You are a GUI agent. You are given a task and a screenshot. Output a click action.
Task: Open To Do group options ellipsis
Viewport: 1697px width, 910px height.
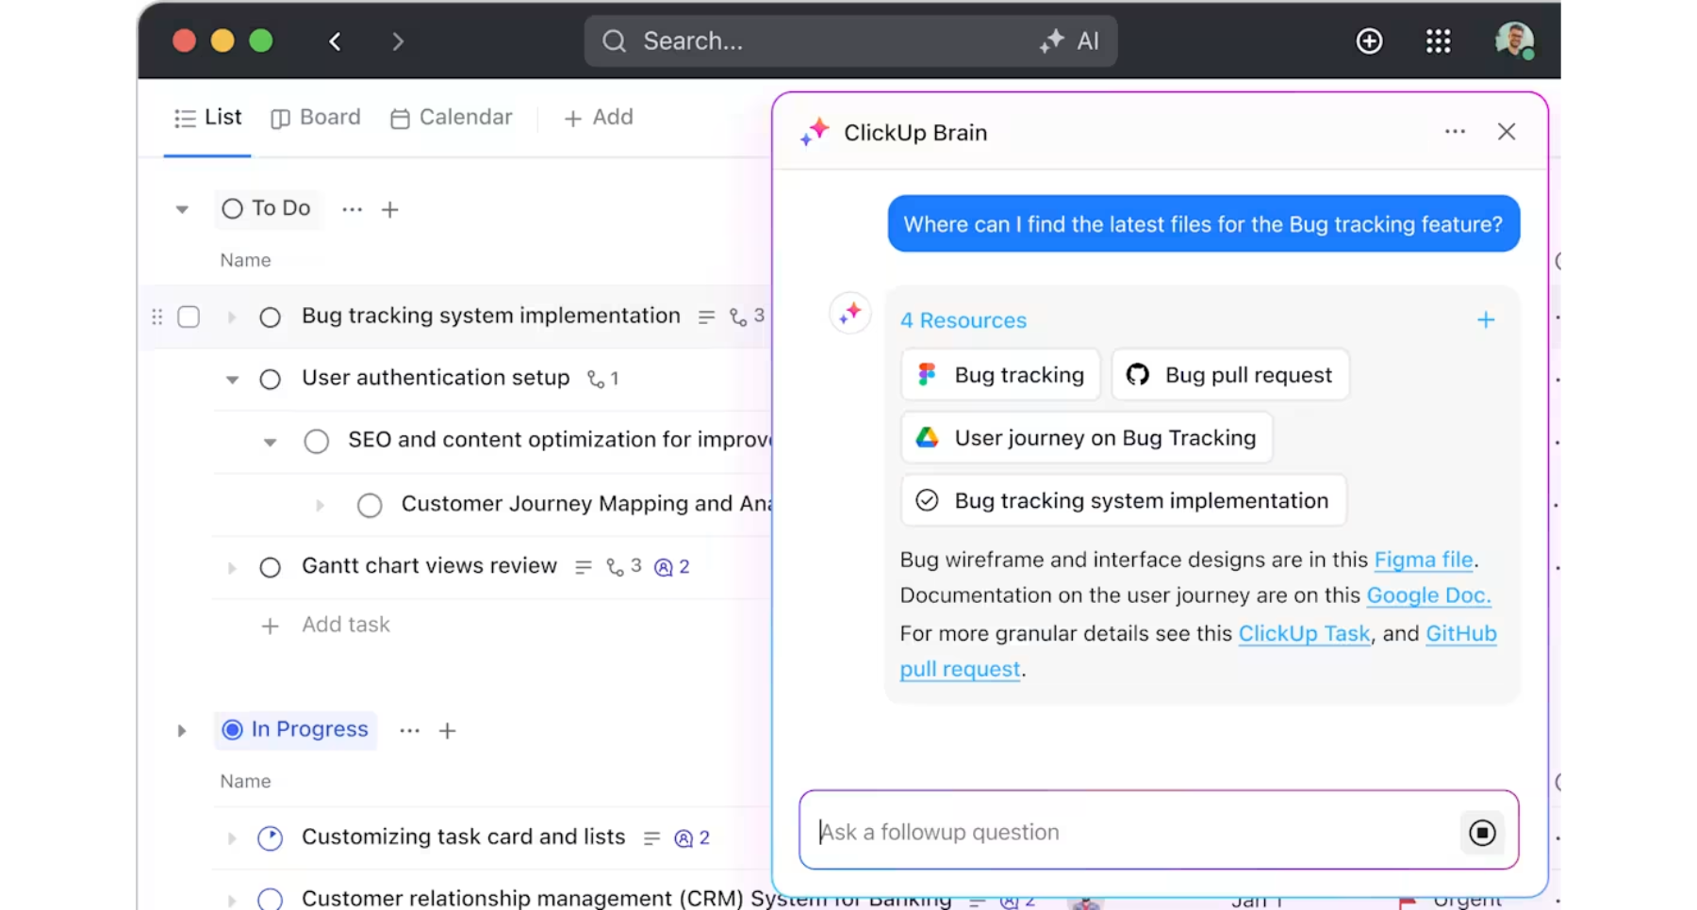click(352, 209)
